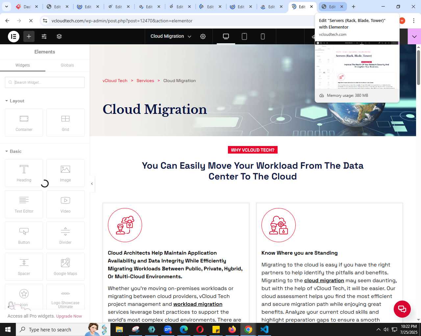The height and width of the screenshot is (336, 421).
Task: Open the red chat bubble button
Action: [x=402, y=309]
